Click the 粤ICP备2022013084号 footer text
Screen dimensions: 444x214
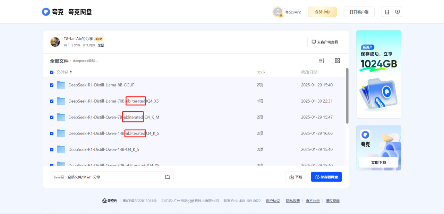(139, 201)
